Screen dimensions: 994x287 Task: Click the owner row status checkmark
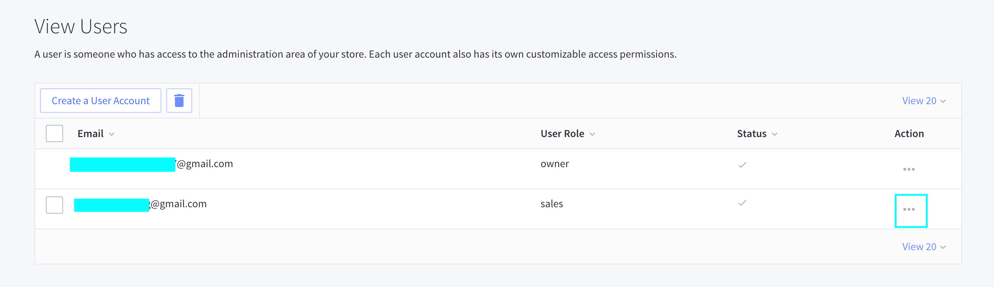[x=742, y=165]
